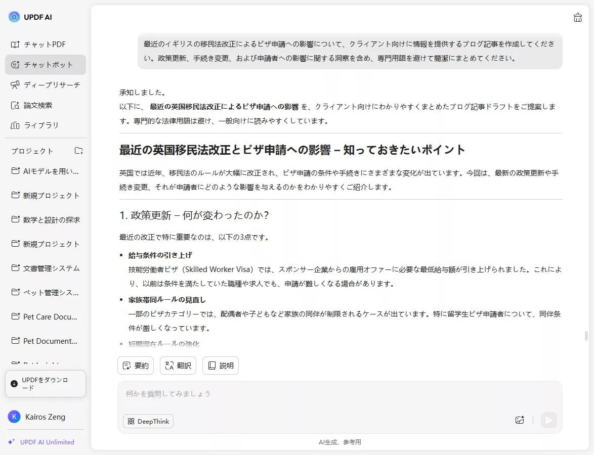Create a new project with the folder-plus icon
This screenshot has width=594, height=455.
click(78, 150)
